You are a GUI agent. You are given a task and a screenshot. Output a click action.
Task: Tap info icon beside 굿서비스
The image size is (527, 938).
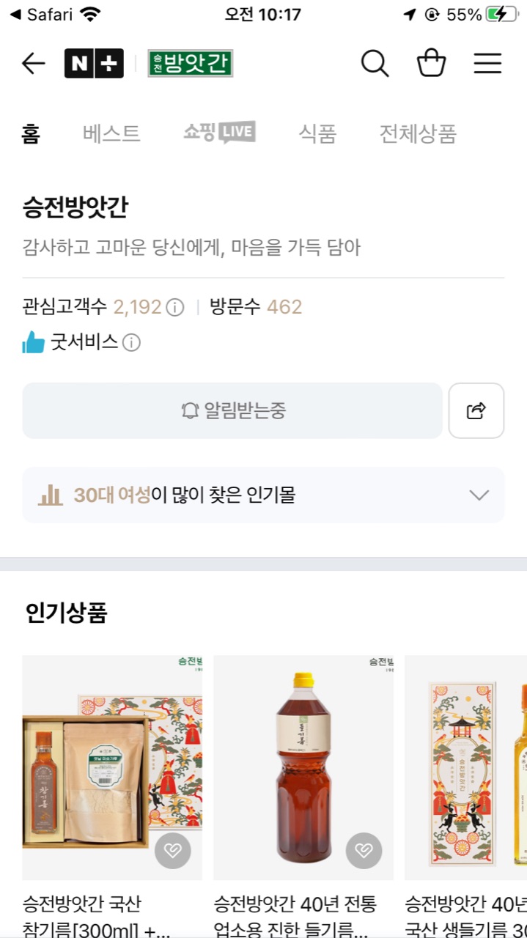point(131,342)
